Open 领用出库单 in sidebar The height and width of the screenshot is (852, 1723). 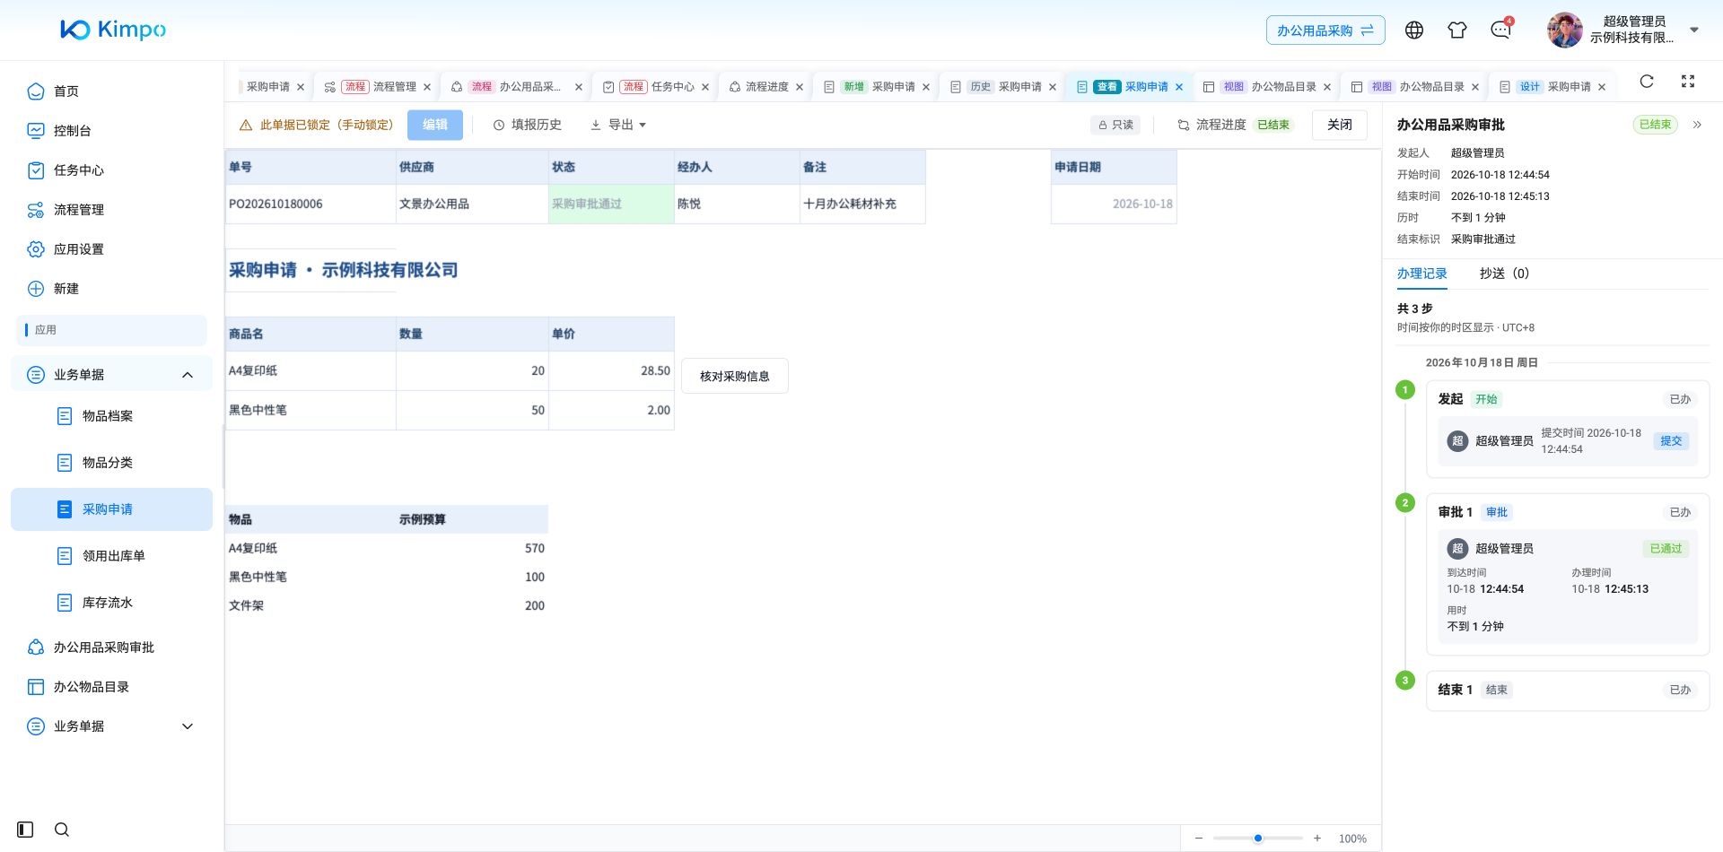point(111,556)
